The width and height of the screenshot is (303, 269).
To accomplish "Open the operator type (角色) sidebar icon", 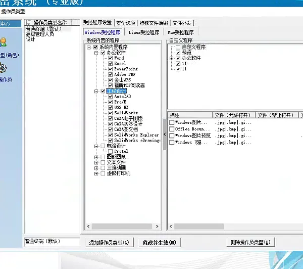I will coord(3,42).
